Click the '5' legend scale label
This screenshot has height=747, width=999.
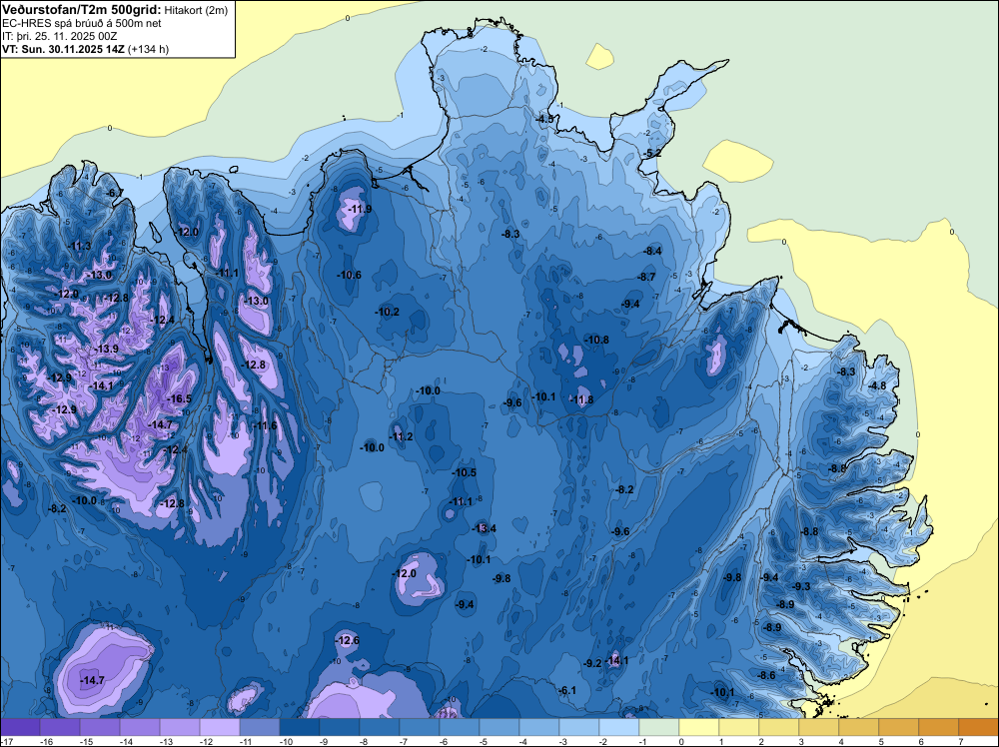point(881,741)
